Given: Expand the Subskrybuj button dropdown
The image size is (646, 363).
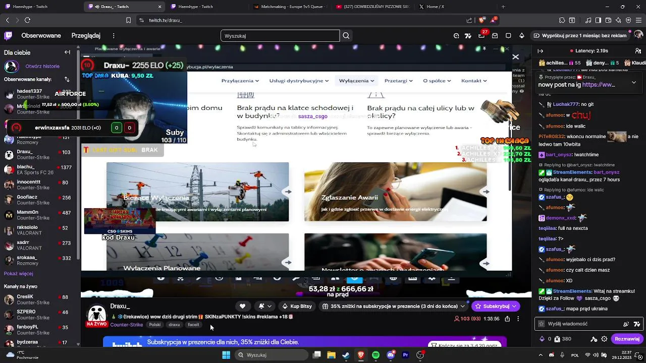Looking at the screenshot, I should 514,306.
